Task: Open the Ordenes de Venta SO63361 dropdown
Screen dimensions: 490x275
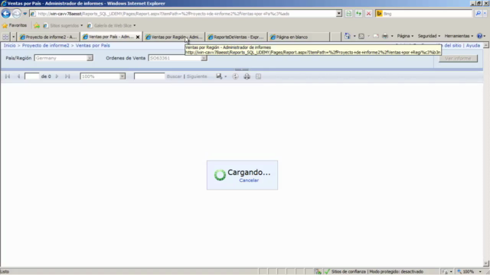Action: coord(178,58)
